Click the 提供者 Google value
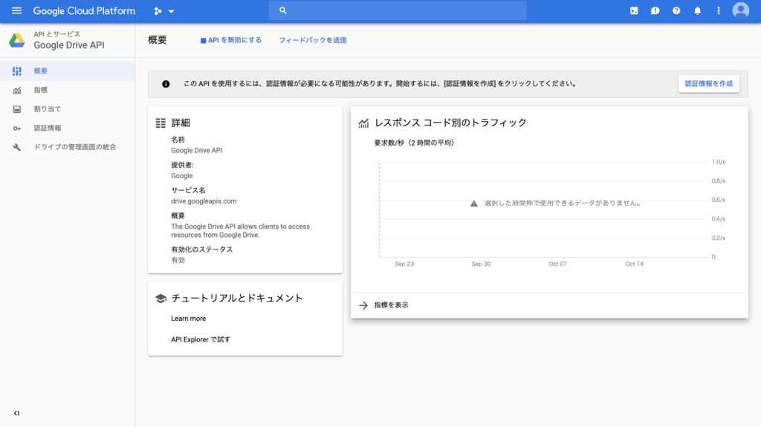The image size is (761, 427). coord(182,176)
